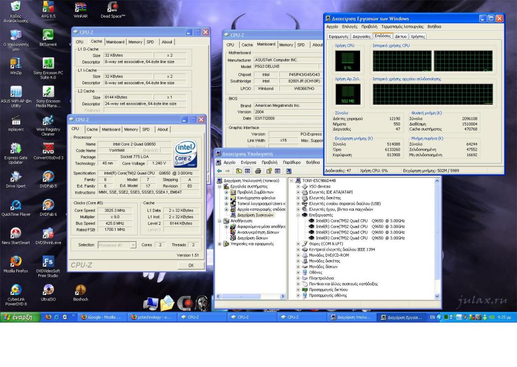Open the Εφαρμογές tab in Task Manager

[x=339, y=36]
